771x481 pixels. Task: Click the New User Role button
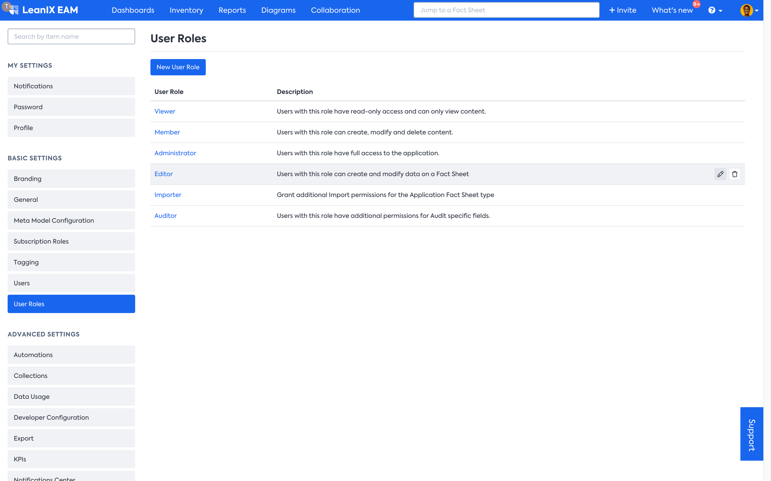(x=178, y=67)
